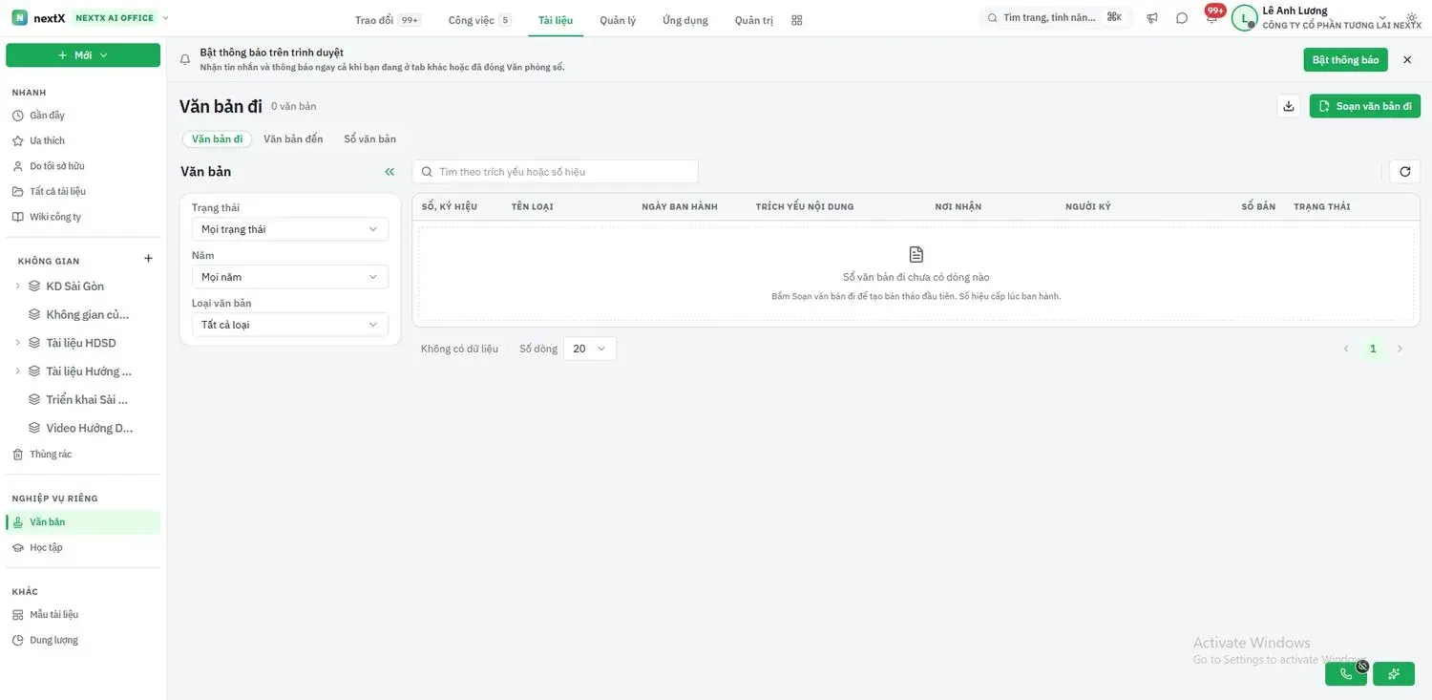
Task: Go to next page arrow in pagination
Action: pos(1400,349)
